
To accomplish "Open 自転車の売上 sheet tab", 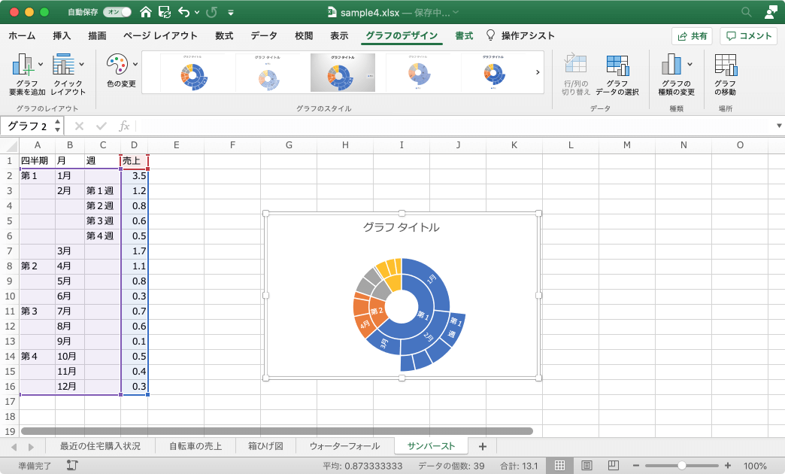I will click(195, 446).
